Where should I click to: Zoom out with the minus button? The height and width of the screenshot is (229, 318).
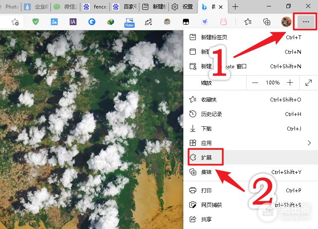tap(255, 83)
